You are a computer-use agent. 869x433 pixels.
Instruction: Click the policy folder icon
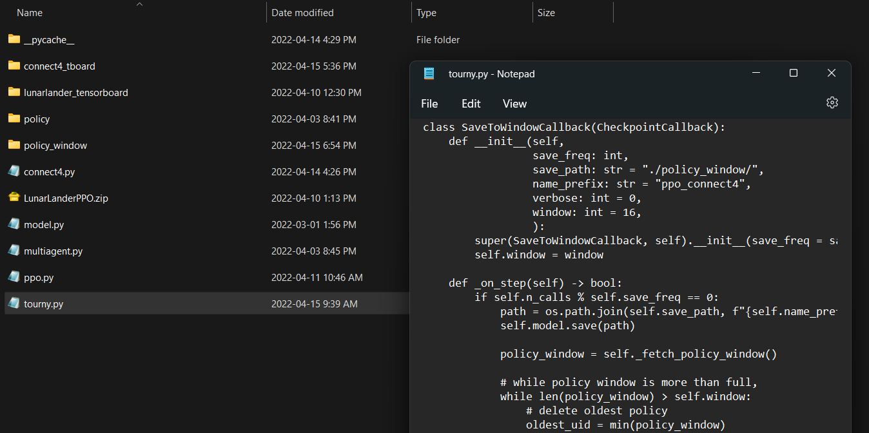coord(14,119)
